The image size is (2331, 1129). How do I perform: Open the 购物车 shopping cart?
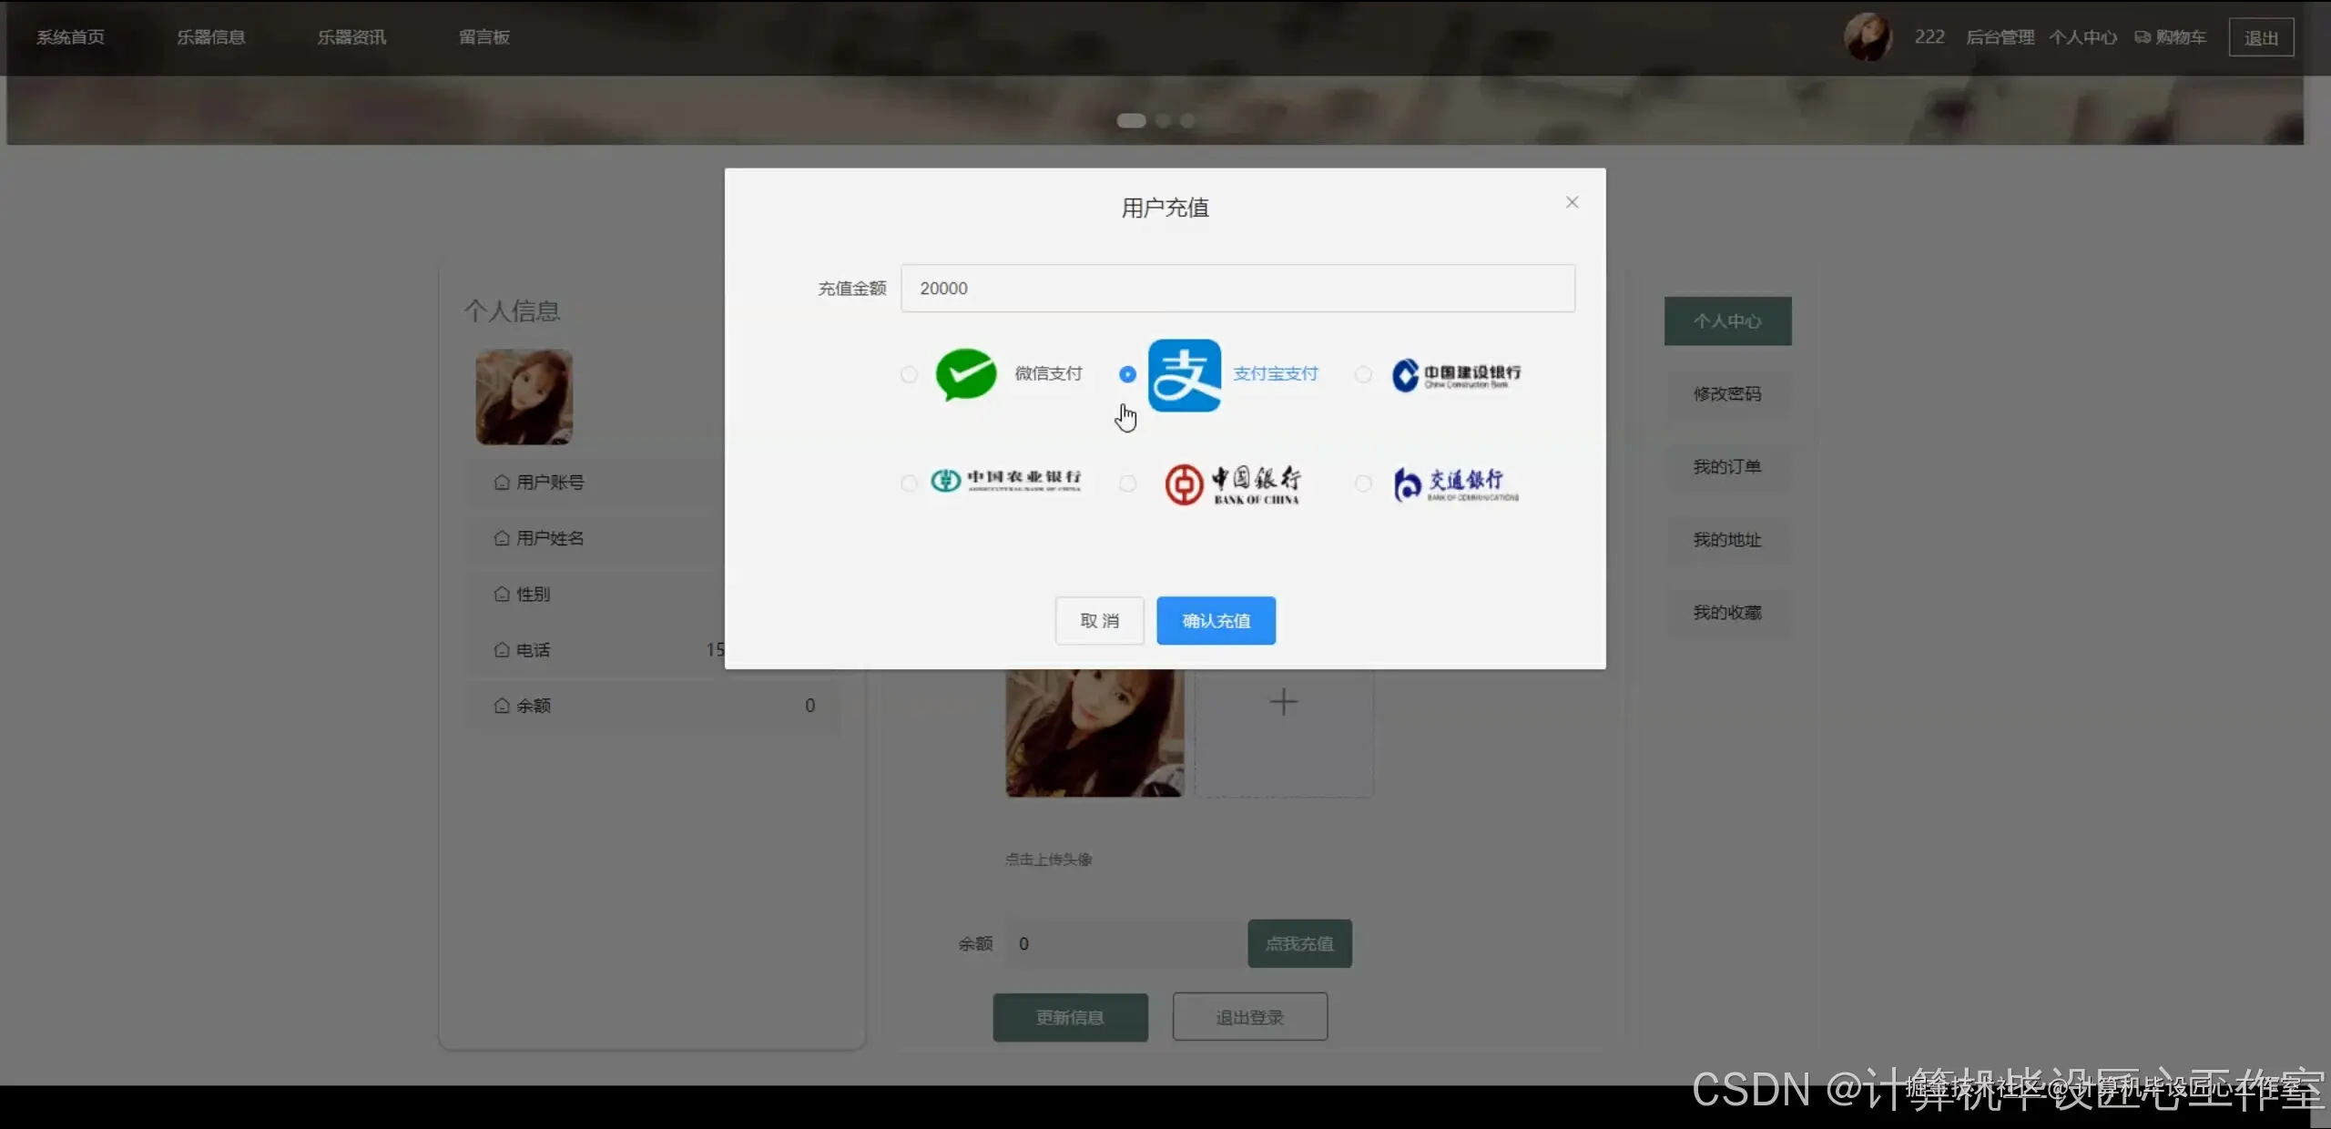coord(2170,37)
